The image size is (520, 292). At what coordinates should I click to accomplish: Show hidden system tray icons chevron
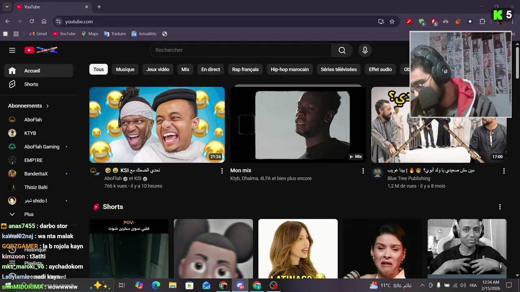(x=422, y=286)
